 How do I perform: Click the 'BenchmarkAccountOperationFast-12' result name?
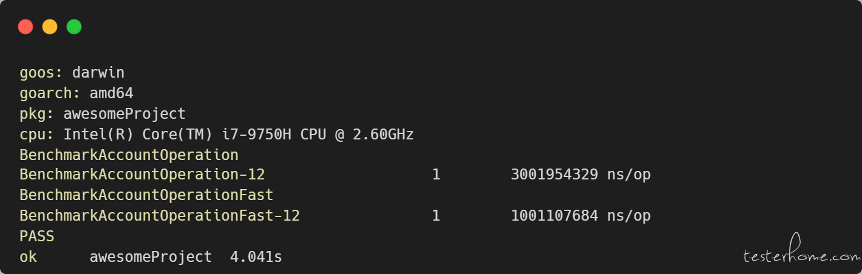point(160,216)
